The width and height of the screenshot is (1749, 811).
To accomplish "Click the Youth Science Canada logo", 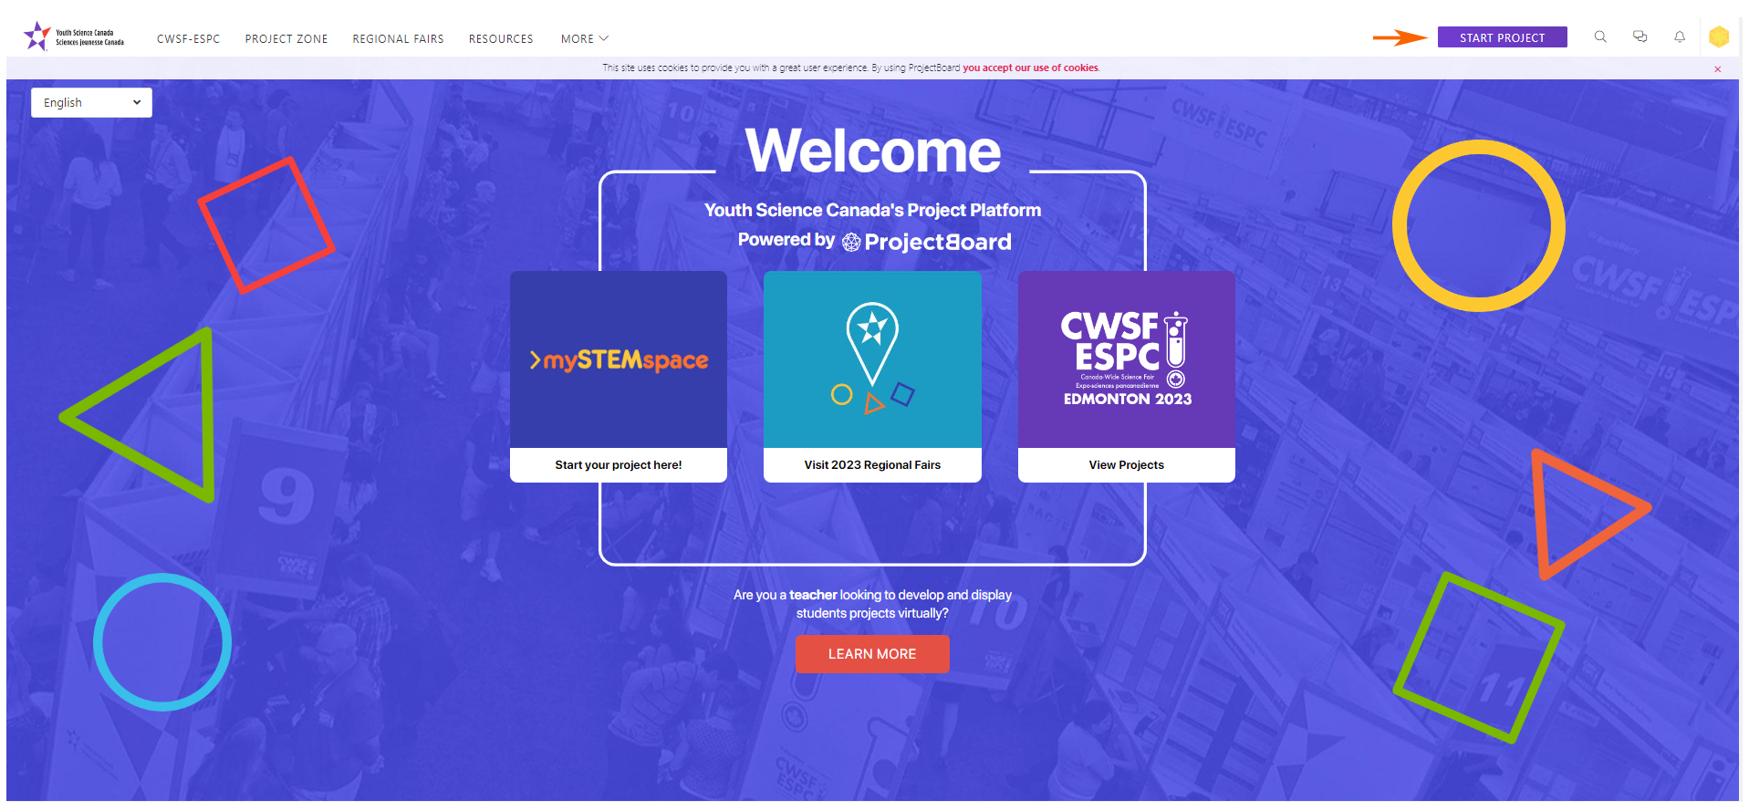I will pyautogui.click(x=74, y=36).
